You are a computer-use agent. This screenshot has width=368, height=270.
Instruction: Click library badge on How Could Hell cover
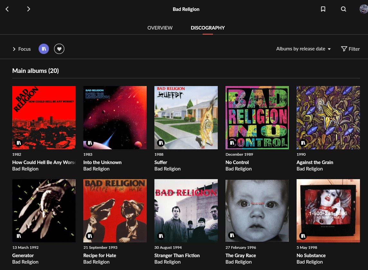click(19, 143)
